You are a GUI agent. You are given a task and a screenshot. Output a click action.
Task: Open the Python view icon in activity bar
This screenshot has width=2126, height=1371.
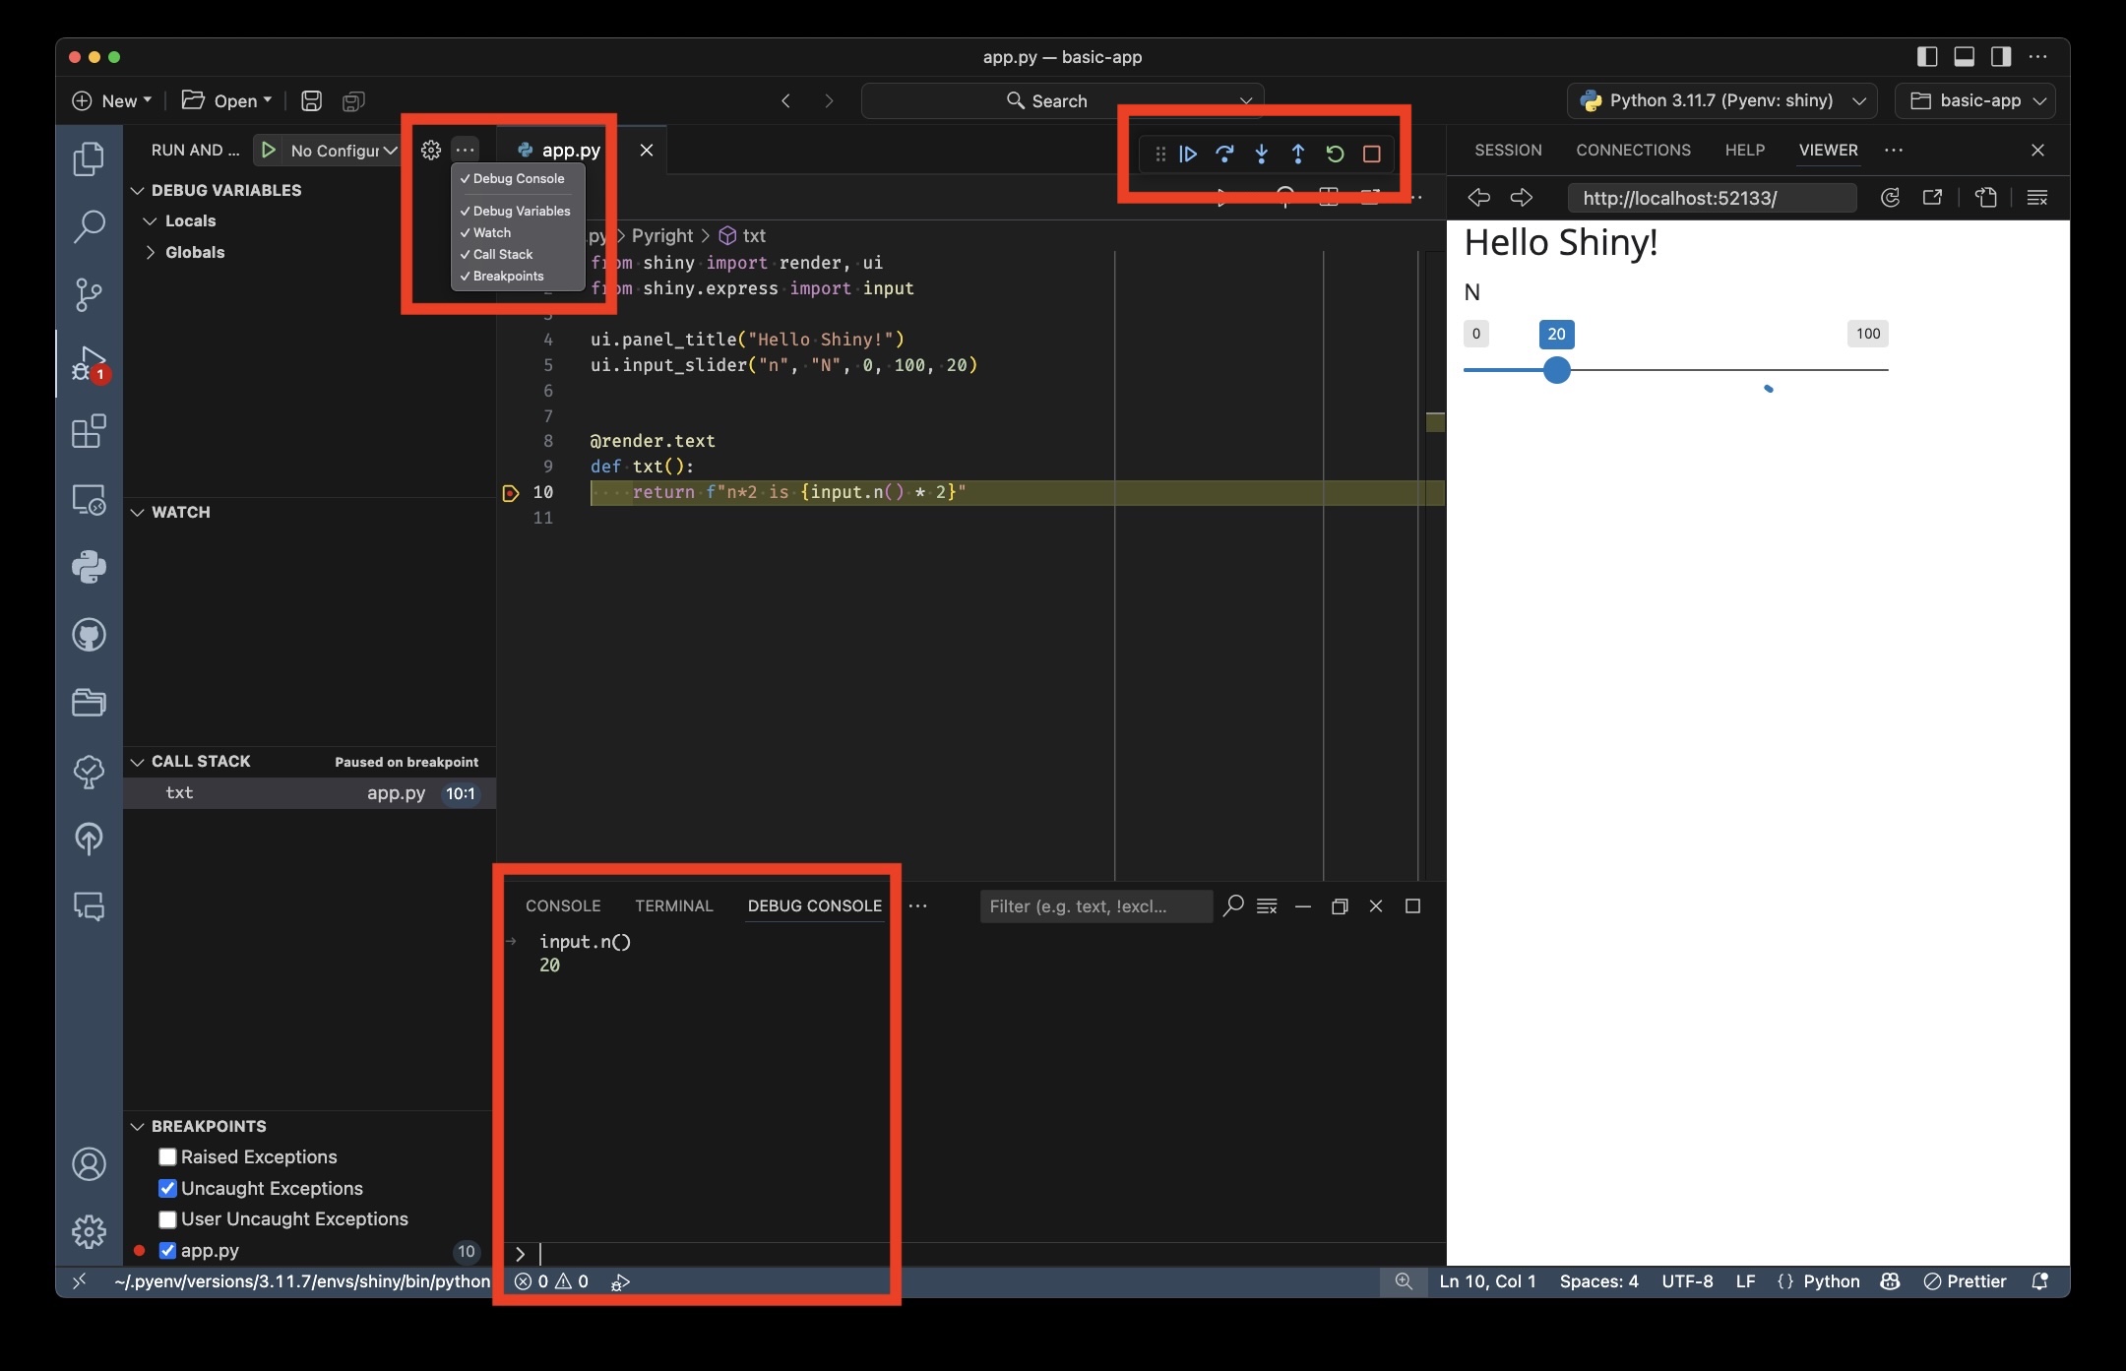89,567
